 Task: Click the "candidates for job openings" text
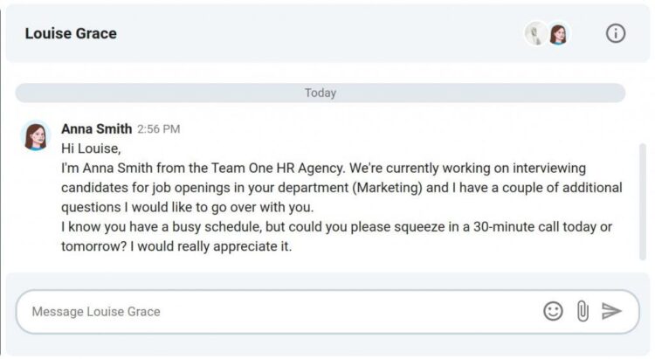tap(143, 188)
